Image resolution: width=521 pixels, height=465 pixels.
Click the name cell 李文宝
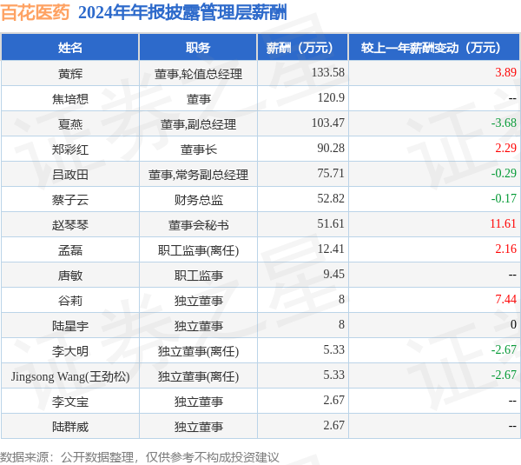70,402
